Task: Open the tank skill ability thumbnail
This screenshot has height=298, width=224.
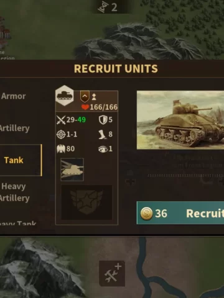Action: click(x=72, y=169)
